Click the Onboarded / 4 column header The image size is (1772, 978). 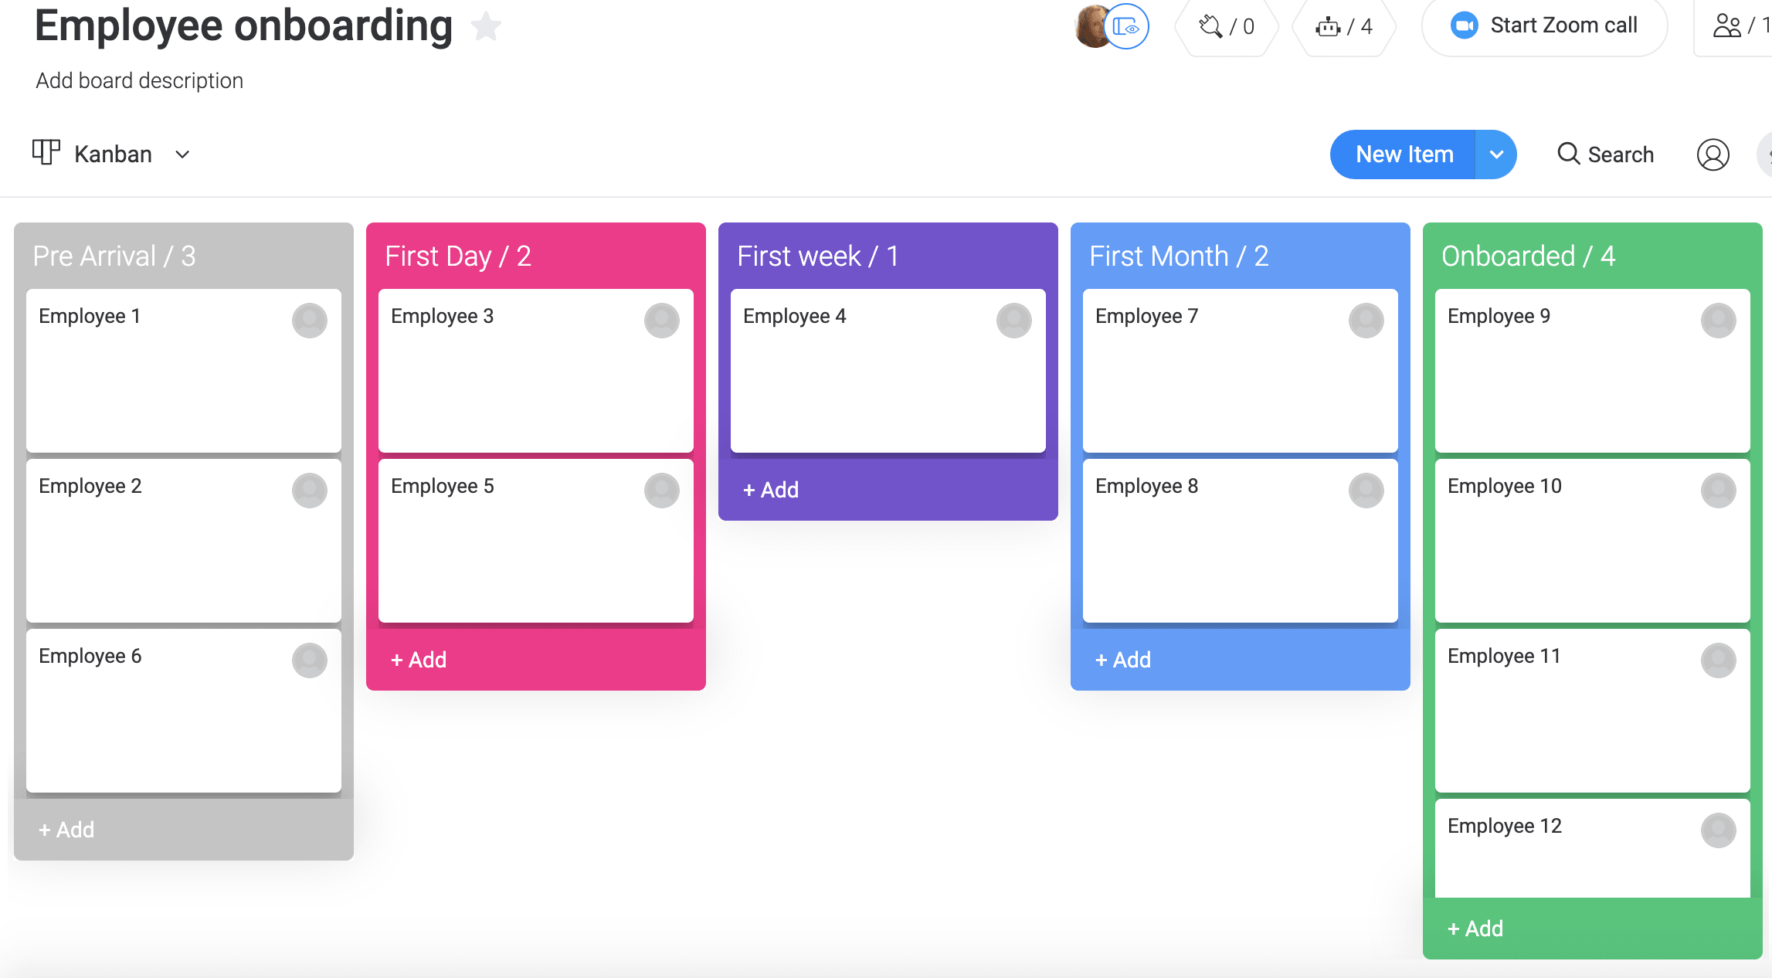tap(1529, 256)
